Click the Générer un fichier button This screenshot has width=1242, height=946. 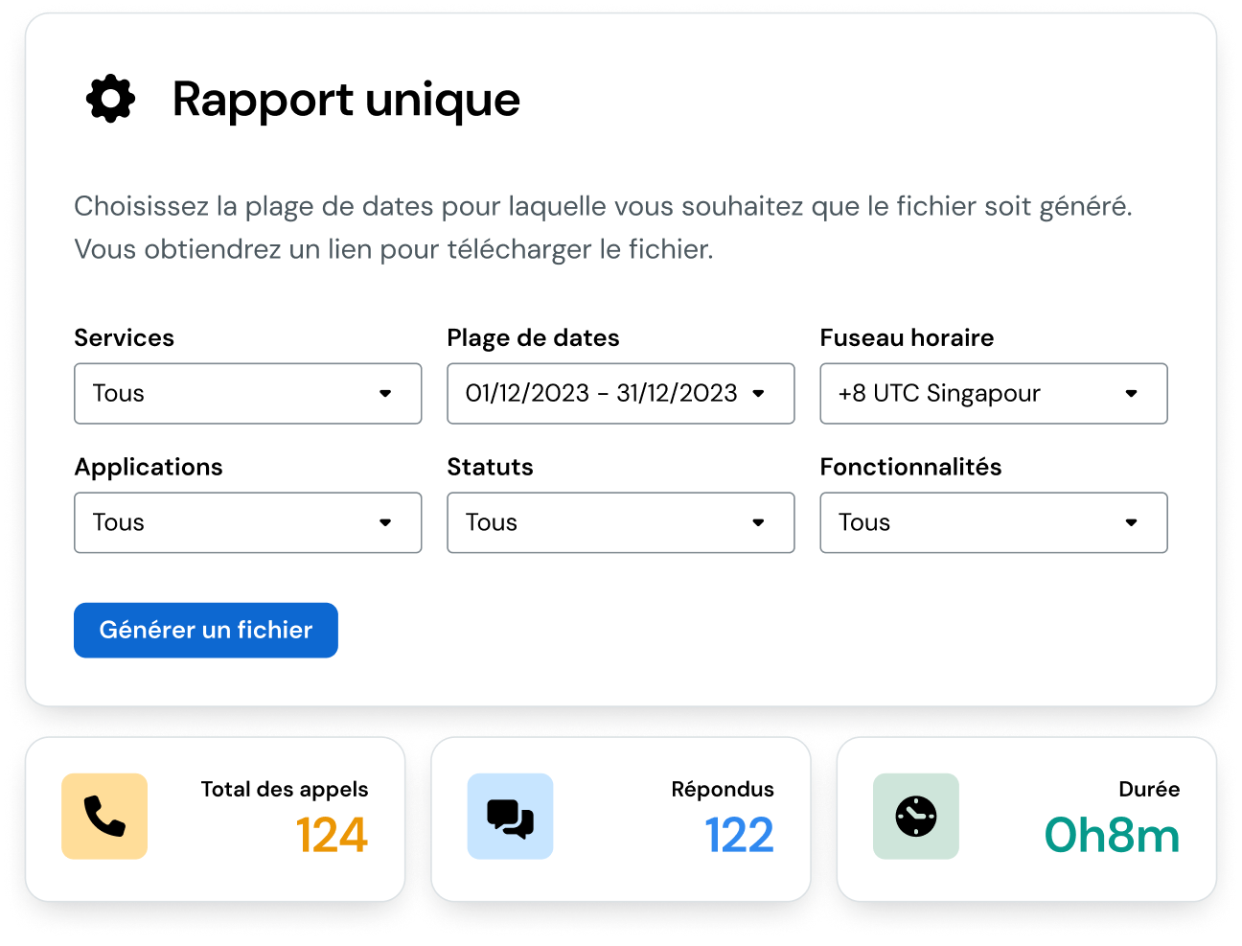[x=205, y=630]
